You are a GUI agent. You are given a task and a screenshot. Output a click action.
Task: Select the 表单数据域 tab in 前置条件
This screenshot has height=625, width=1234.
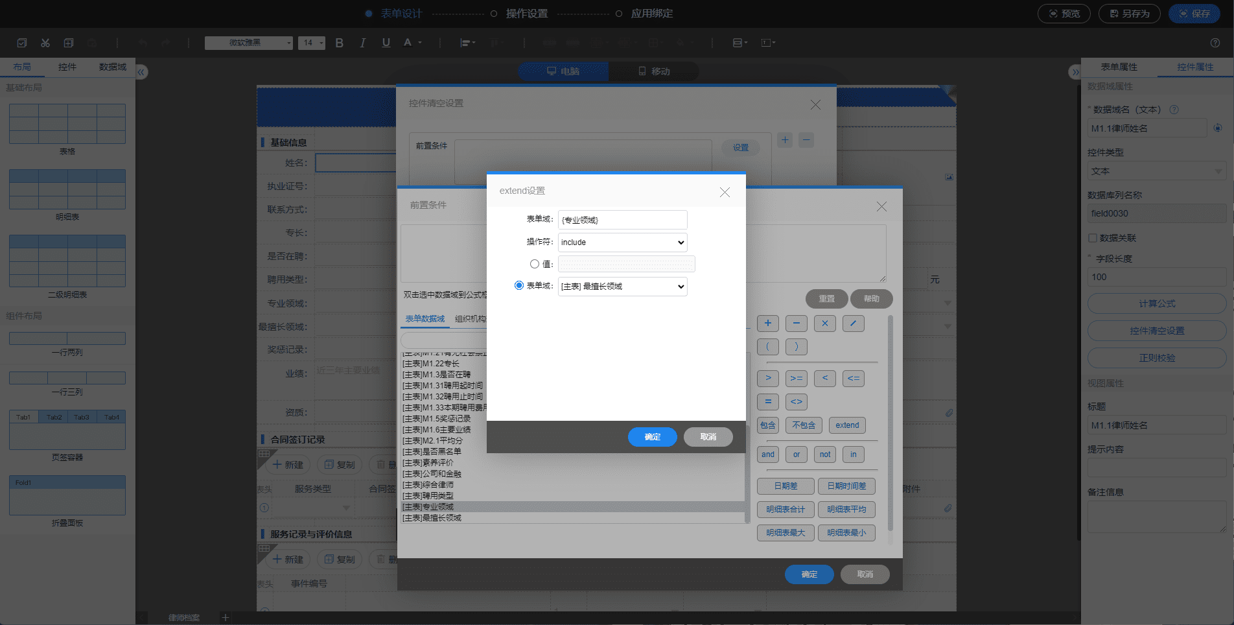pyautogui.click(x=425, y=319)
